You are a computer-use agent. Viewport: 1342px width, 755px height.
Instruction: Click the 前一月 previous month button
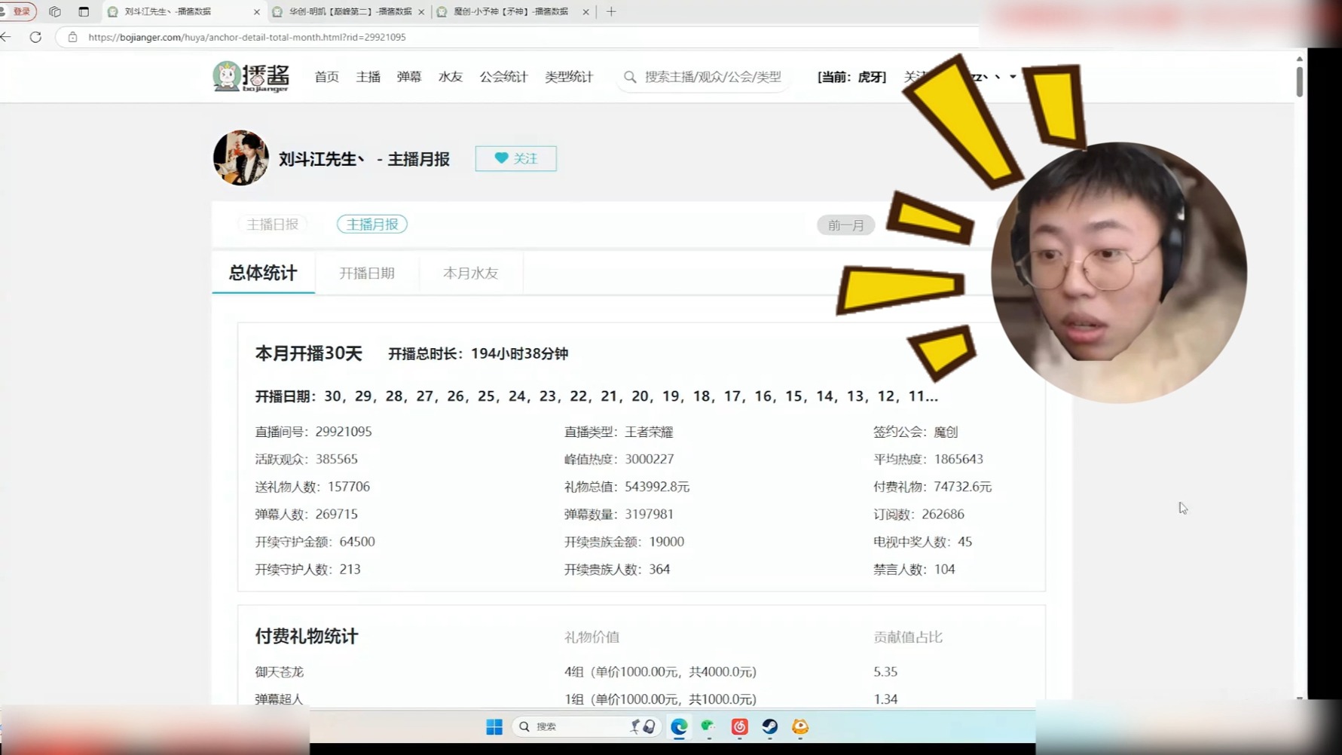coord(845,225)
